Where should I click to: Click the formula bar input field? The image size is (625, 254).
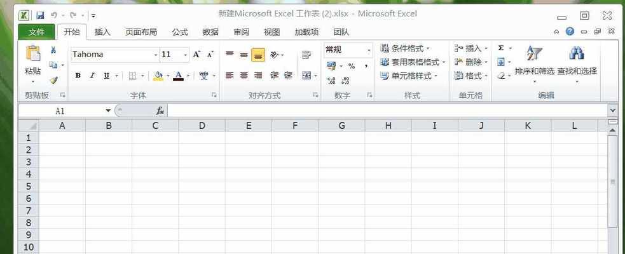click(x=388, y=110)
